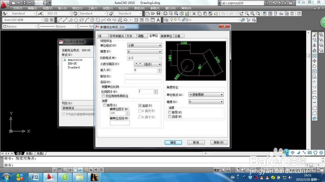Select the Multiline Text tool

coord(158,20)
